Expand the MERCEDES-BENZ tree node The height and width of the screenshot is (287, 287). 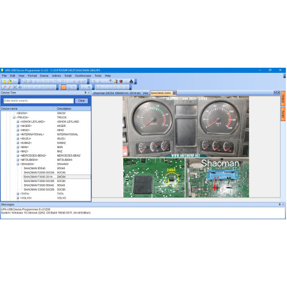[x=18, y=156]
